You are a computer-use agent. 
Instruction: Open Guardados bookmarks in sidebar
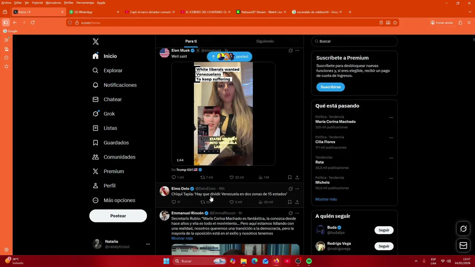pos(111,143)
